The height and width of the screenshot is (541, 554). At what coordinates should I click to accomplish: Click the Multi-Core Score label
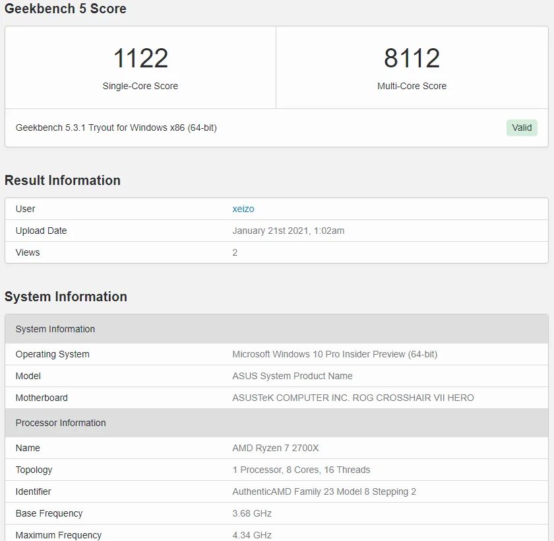pyautogui.click(x=412, y=86)
